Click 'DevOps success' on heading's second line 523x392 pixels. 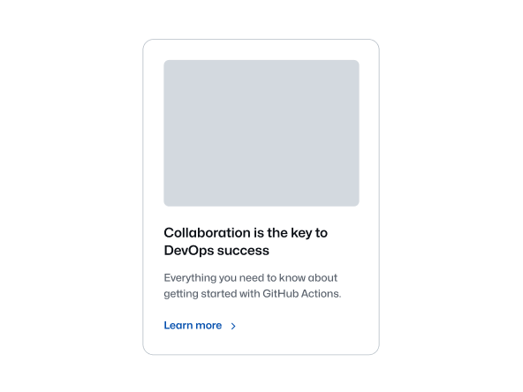tap(216, 251)
